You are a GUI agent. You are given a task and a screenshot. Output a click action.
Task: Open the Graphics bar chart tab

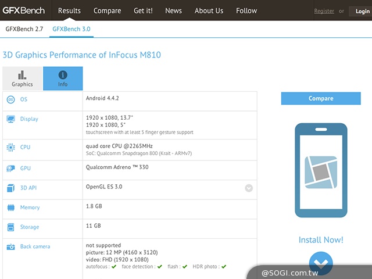click(22, 78)
